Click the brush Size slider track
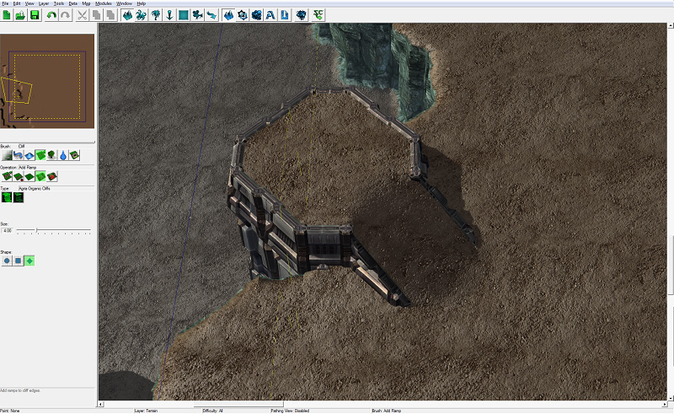674x414 pixels. pos(54,231)
